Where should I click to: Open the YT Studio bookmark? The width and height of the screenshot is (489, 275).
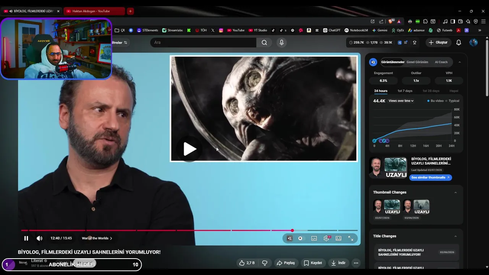click(x=258, y=30)
